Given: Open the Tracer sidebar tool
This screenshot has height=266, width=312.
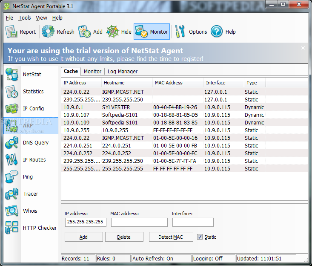Looking at the screenshot, I should point(31,194).
